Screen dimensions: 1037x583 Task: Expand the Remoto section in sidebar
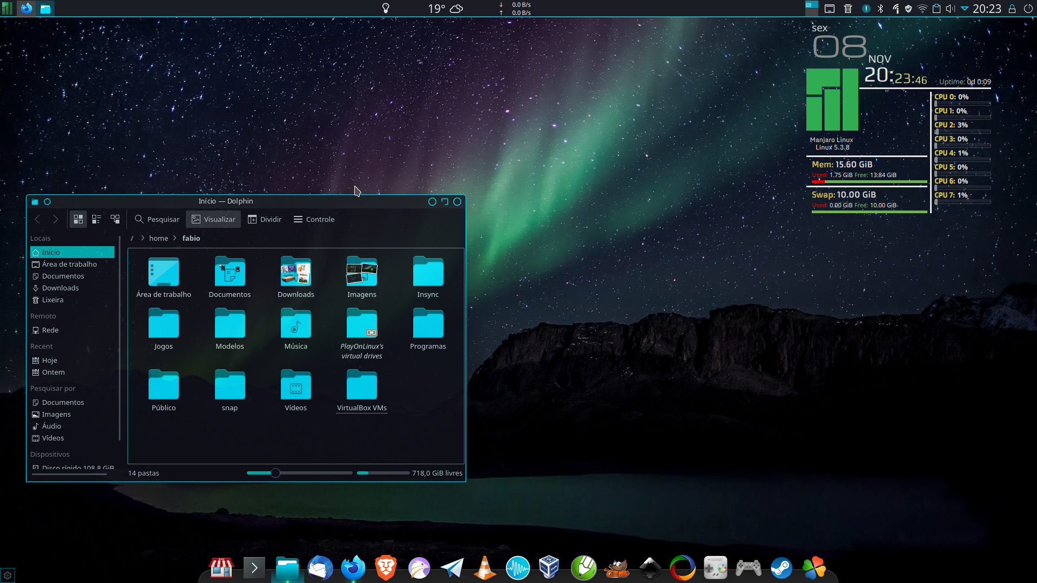(43, 315)
